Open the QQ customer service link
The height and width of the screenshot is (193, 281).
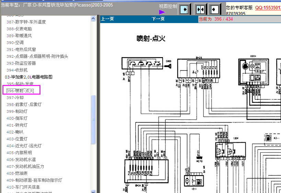tap(268, 8)
